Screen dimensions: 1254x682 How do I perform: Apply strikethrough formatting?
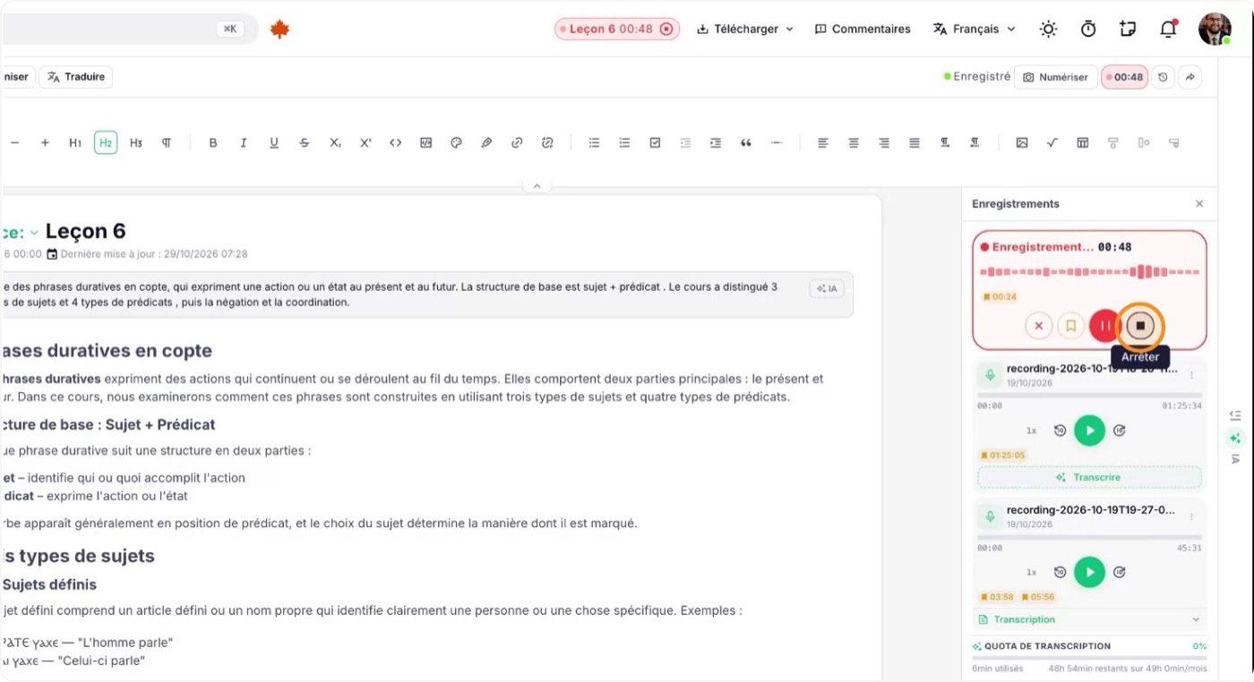pyautogui.click(x=305, y=143)
